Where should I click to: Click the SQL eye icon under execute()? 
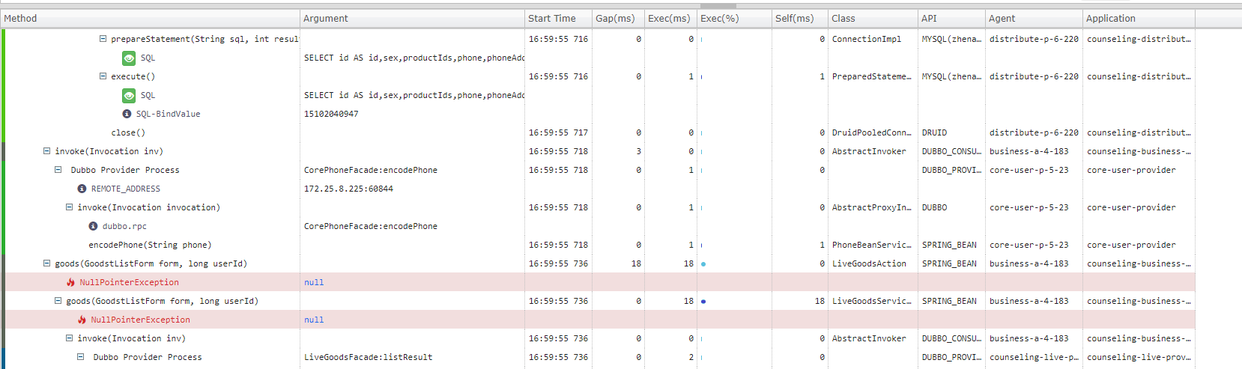(129, 95)
